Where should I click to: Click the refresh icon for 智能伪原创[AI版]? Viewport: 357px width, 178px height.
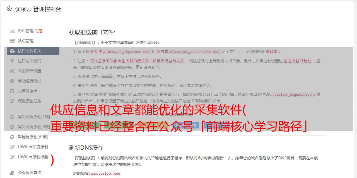point(12,137)
